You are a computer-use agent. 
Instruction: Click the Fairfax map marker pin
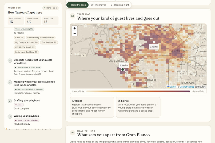154,42
